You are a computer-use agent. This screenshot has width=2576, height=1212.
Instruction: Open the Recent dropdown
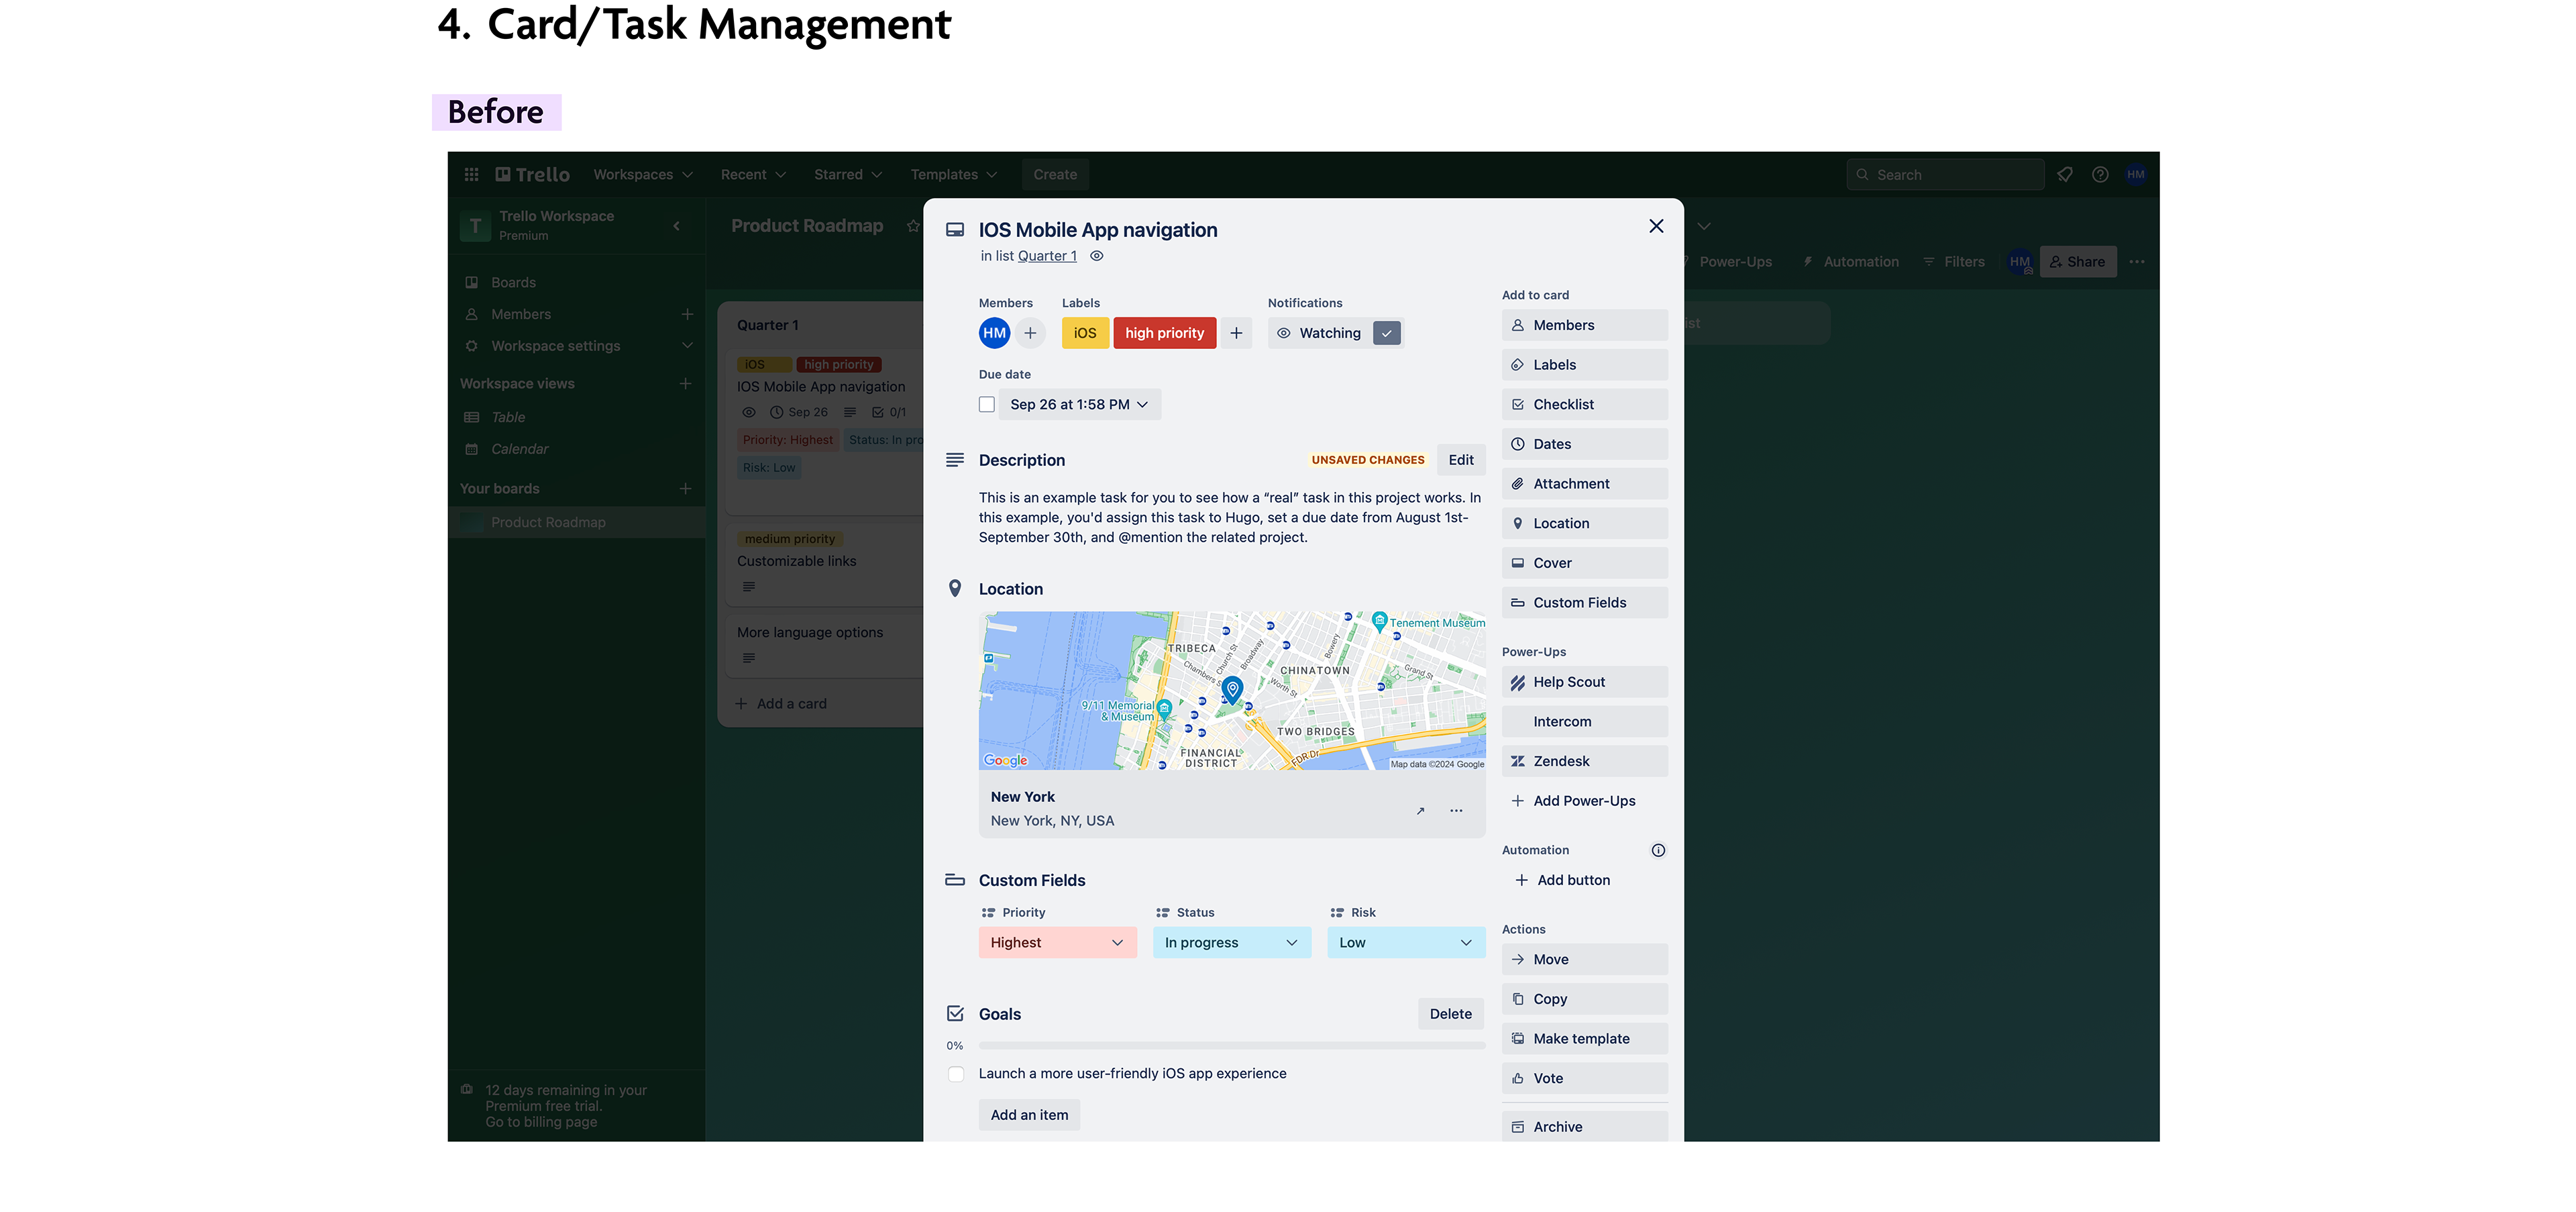click(x=753, y=174)
